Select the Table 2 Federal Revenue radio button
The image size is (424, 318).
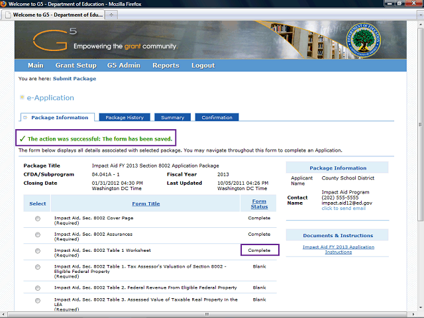tap(37, 288)
